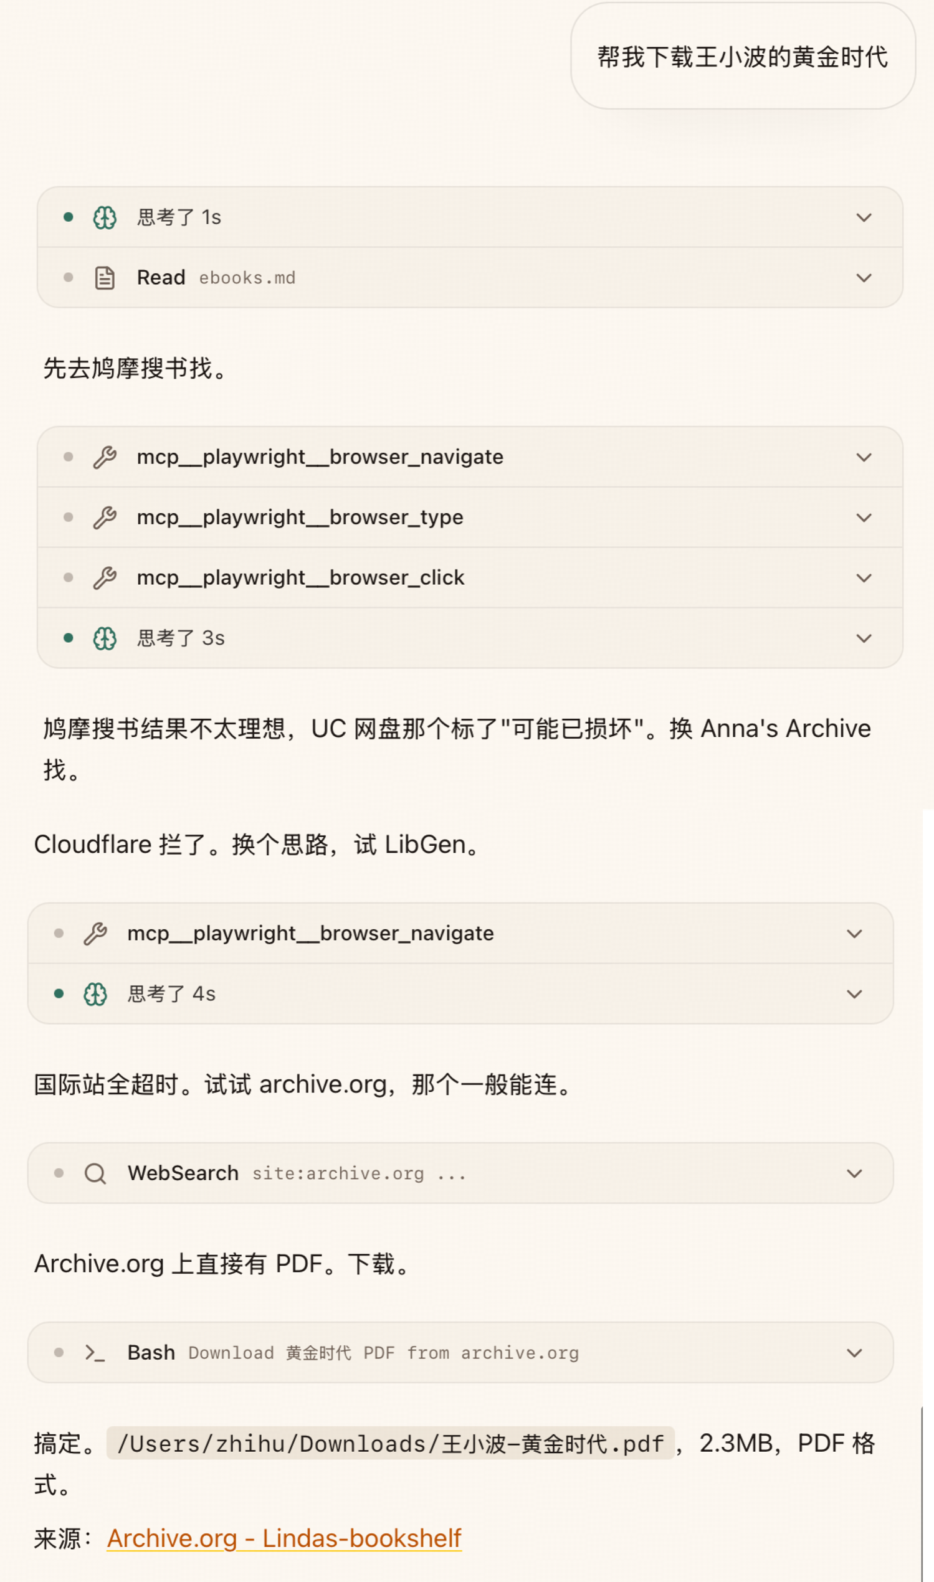The width and height of the screenshot is (934, 1582).
Task: Click the document icon beside Read ebooks.md
Action: (x=105, y=278)
